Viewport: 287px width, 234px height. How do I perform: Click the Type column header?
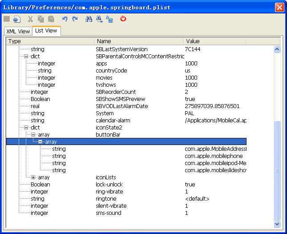tap(50, 41)
